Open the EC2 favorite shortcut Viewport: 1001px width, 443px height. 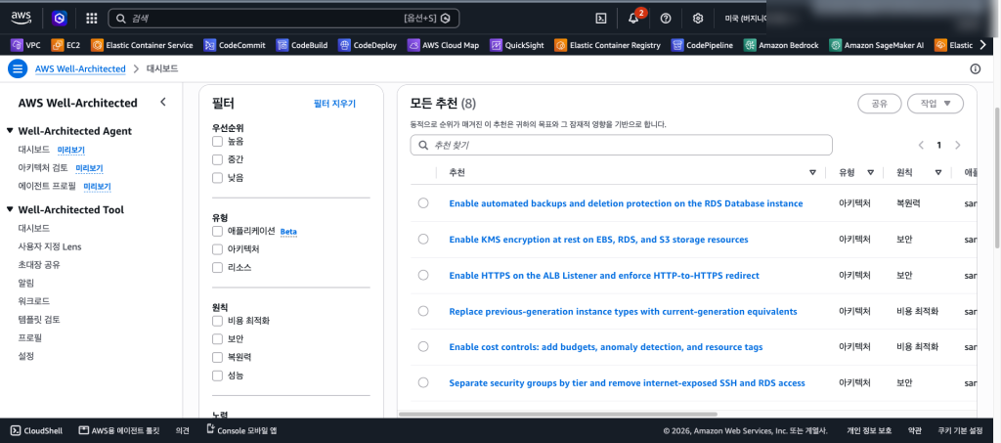(x=66, y=45)
